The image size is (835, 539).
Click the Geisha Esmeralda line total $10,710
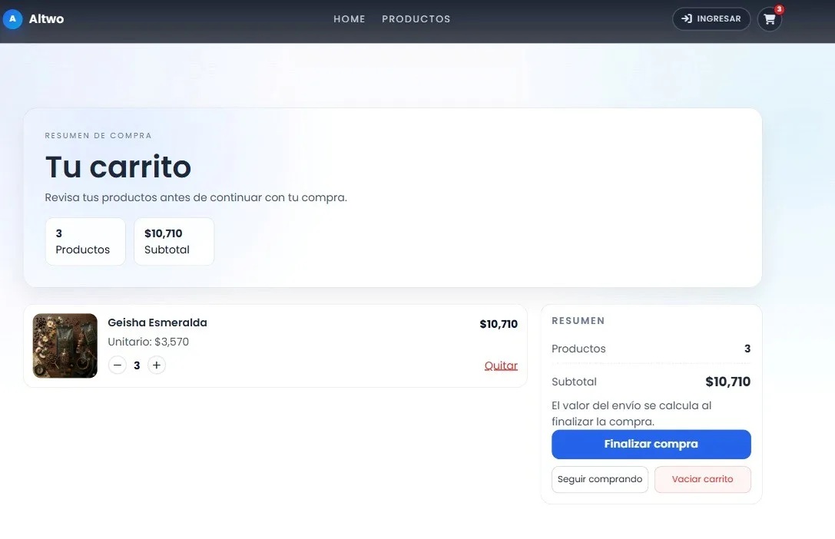(x=499, y=324)
